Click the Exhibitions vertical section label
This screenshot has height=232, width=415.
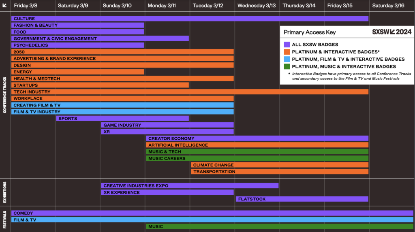(x=5, y=192)
